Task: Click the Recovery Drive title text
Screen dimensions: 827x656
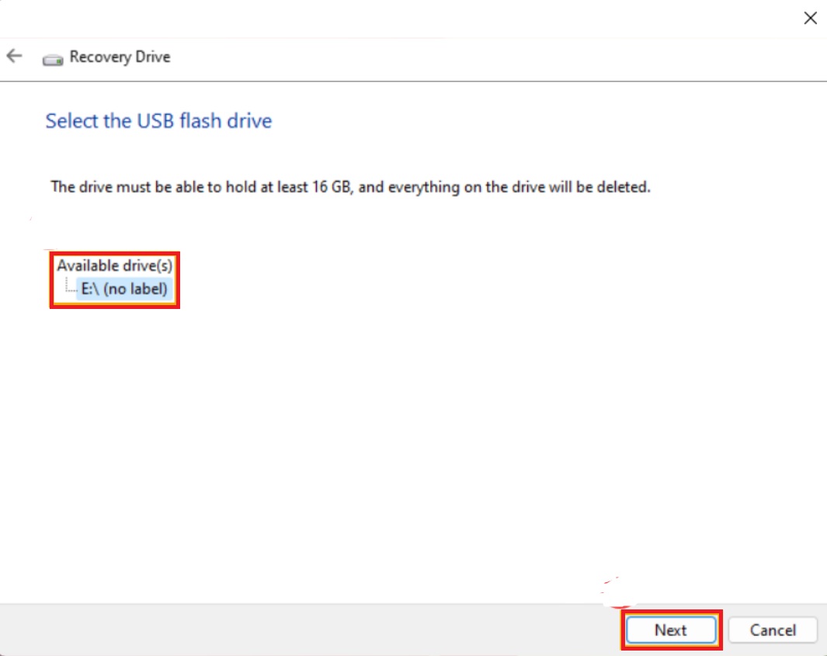Action: (x=120, y=57)
